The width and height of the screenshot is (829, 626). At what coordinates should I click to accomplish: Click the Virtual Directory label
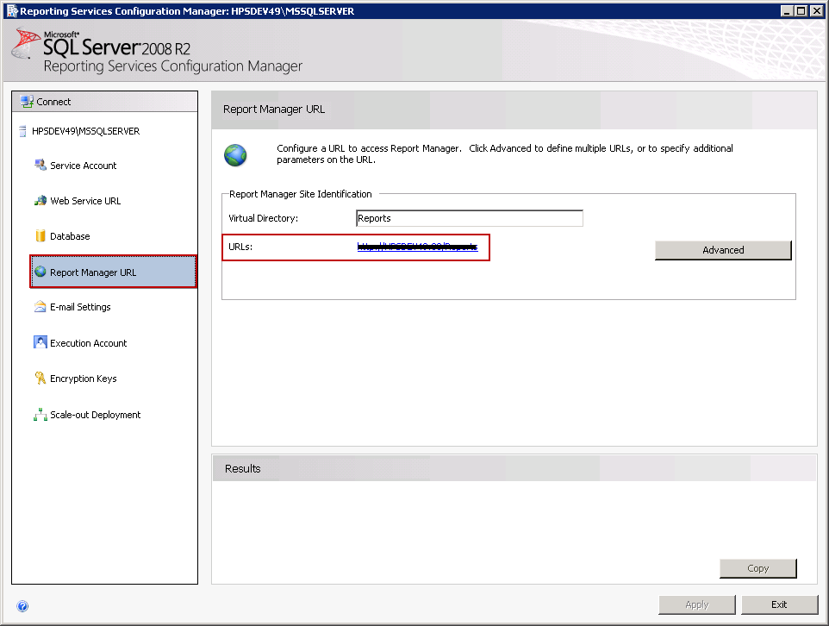pyautogui.click(x=264, y=218)
